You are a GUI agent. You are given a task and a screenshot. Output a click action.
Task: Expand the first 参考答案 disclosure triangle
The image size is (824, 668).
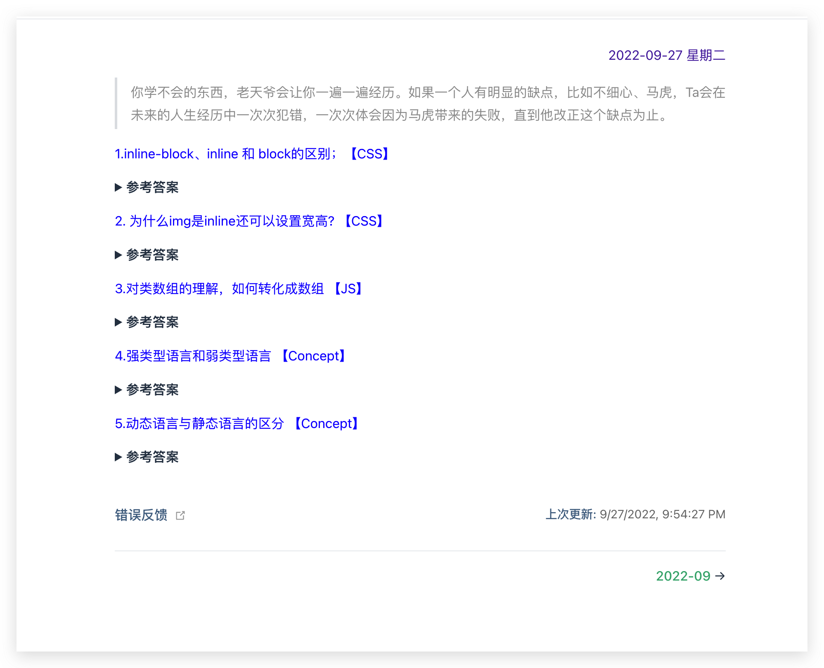click(118, 188)
